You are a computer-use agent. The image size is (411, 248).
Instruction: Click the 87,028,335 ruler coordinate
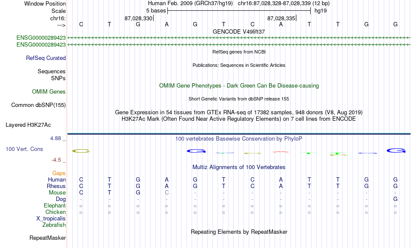click(281, 18)
